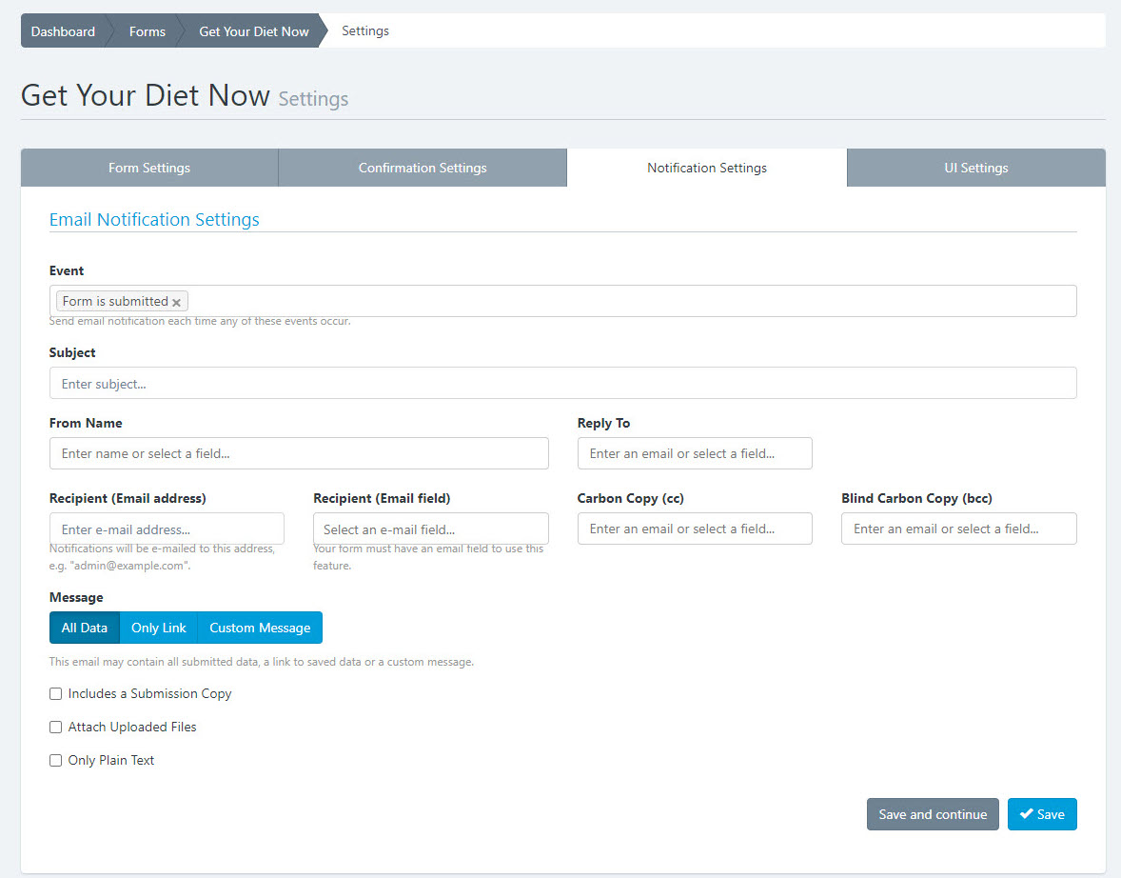Select the 'All Data' message option
This screenshot has width=1121, height=878.
tap(85, 628)
